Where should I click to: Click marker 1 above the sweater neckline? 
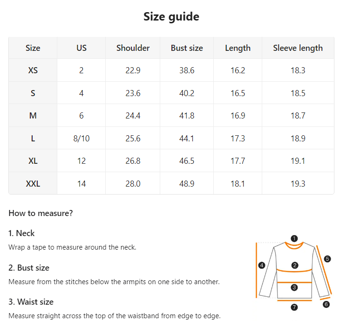coord(294,238)
